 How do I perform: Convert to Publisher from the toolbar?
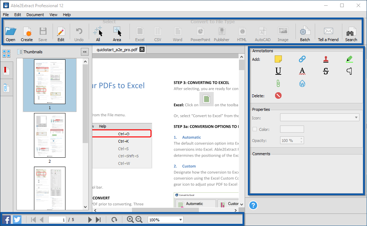click(x=221, y=34)
